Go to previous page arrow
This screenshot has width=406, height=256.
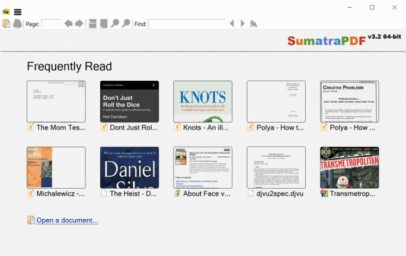[68, 24]
